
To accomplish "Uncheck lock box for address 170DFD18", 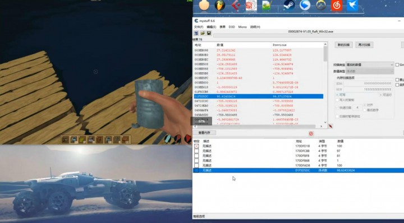I will (x=196, y=146).
